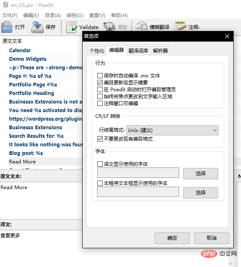Viewport: 241px width, 267px height.
Task: Click 确定 to confirm preferences
Action: point(172,238)
